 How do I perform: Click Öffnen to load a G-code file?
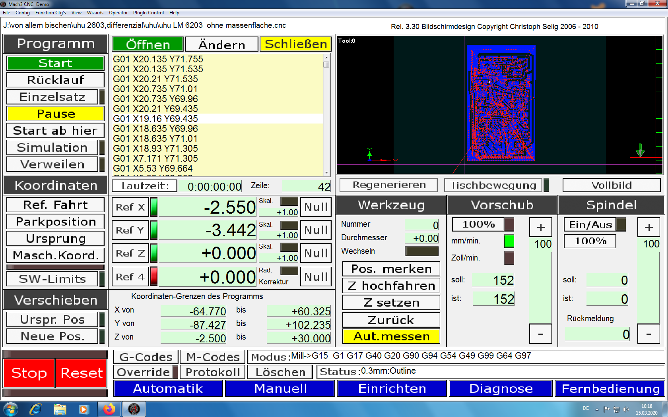(x=148, y=44)
